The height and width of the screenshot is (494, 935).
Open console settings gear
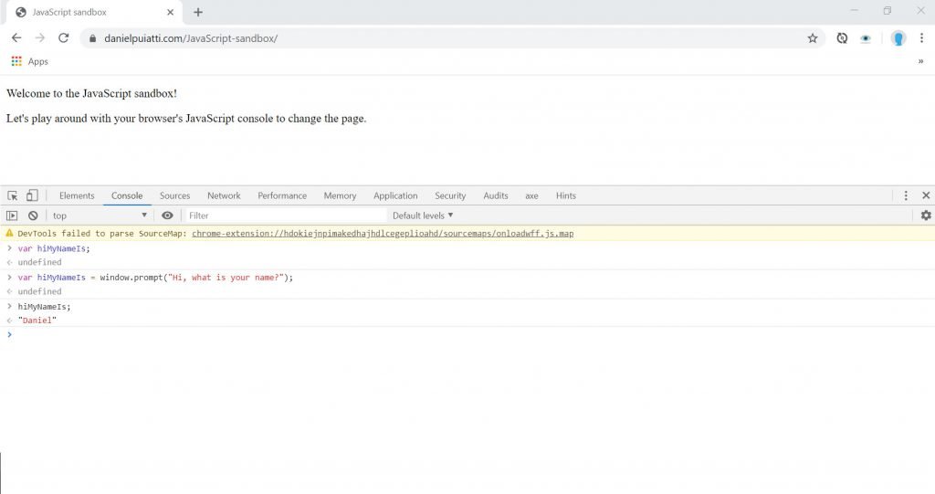pos(926,215)
